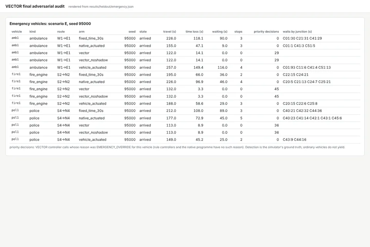
Task: Click the "stops" column header
Action: click(x=238, y=31)
